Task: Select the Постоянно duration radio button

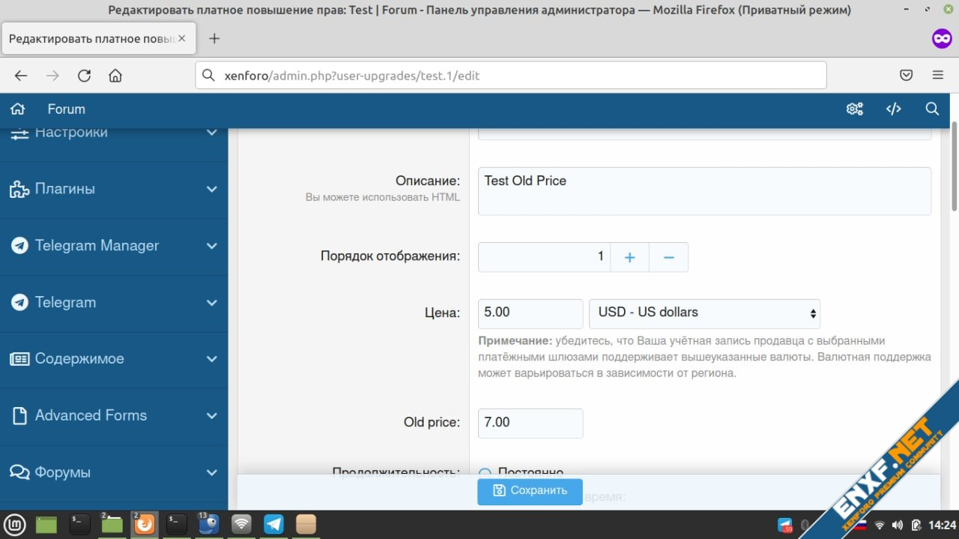Action: (x=485, y=473)
